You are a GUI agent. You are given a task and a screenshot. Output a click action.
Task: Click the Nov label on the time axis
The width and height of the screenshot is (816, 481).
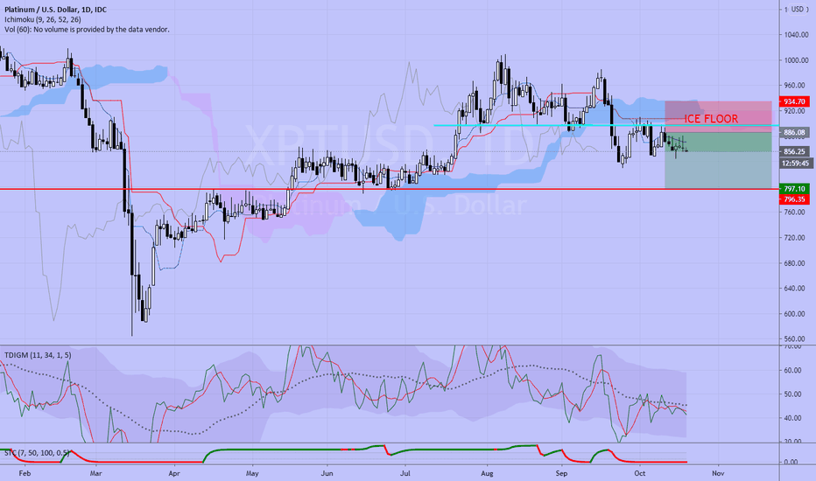[718, 474]
